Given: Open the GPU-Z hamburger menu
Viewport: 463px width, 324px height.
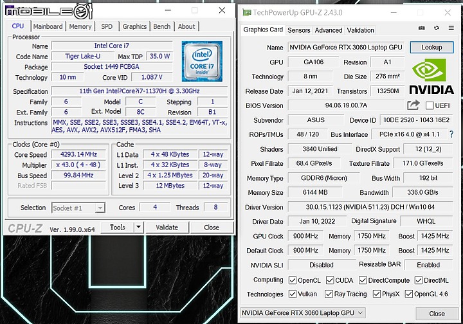Looking at the screenshot, I should (x=451, y=28).
